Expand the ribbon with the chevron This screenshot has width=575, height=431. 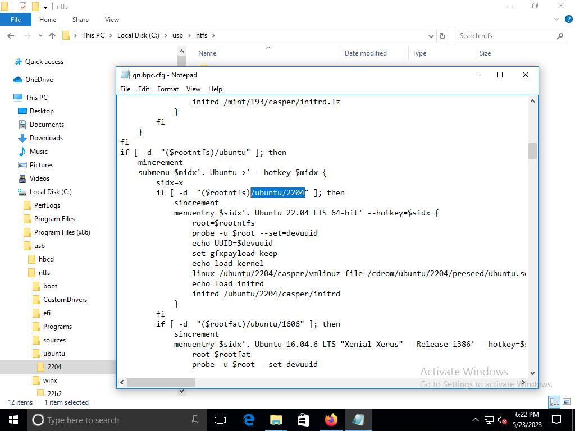tap(557, 20)
